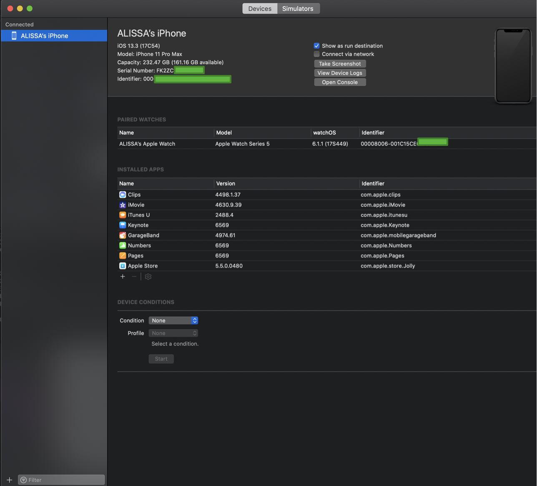Click the filter icon in sidebar search

[x=24, y=480]
